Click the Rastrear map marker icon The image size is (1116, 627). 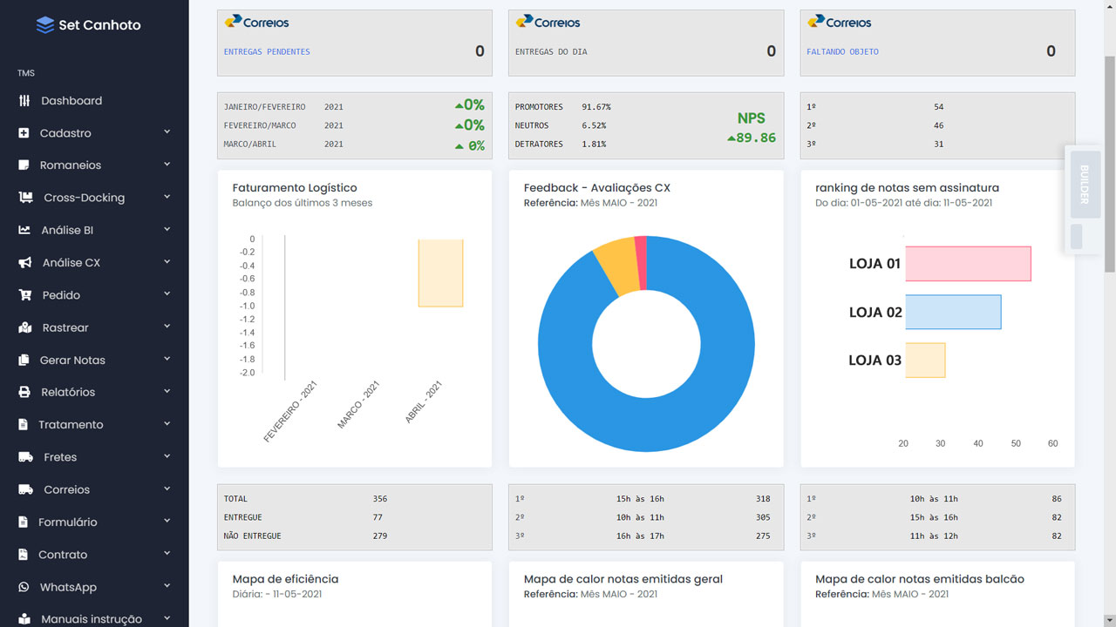(25, 328)
